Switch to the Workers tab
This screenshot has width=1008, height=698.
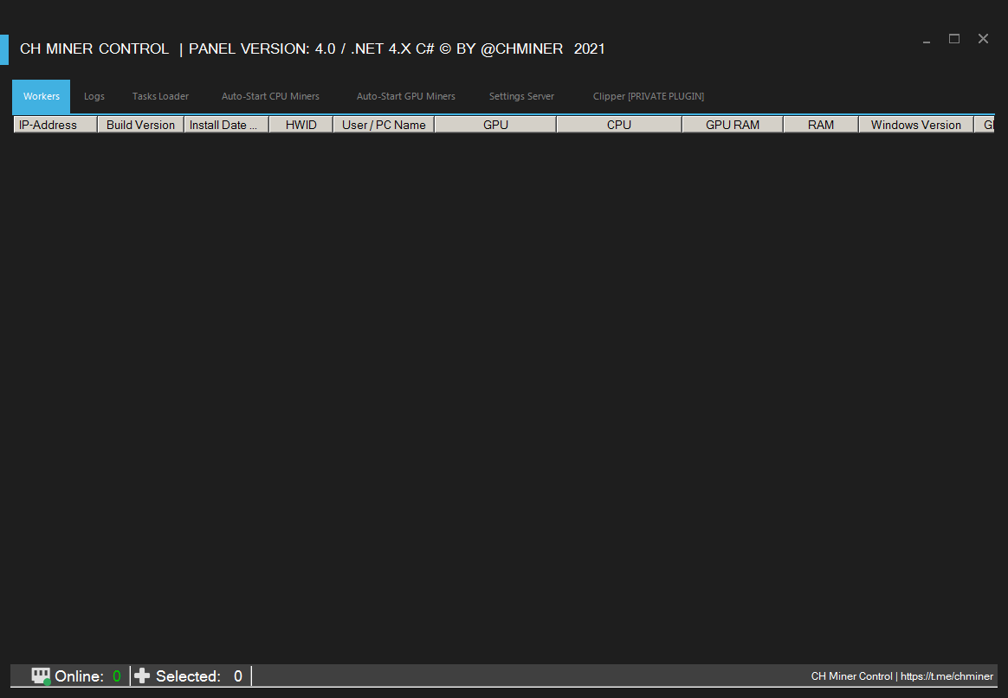[x=42, y=96]
